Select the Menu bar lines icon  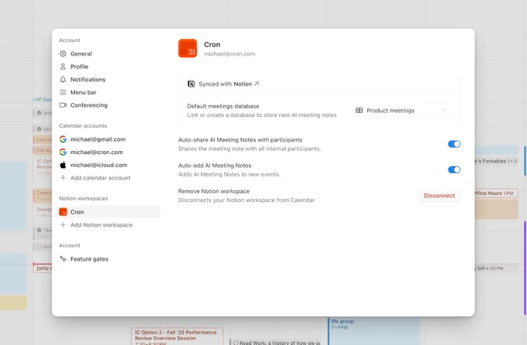click(63, 92)
